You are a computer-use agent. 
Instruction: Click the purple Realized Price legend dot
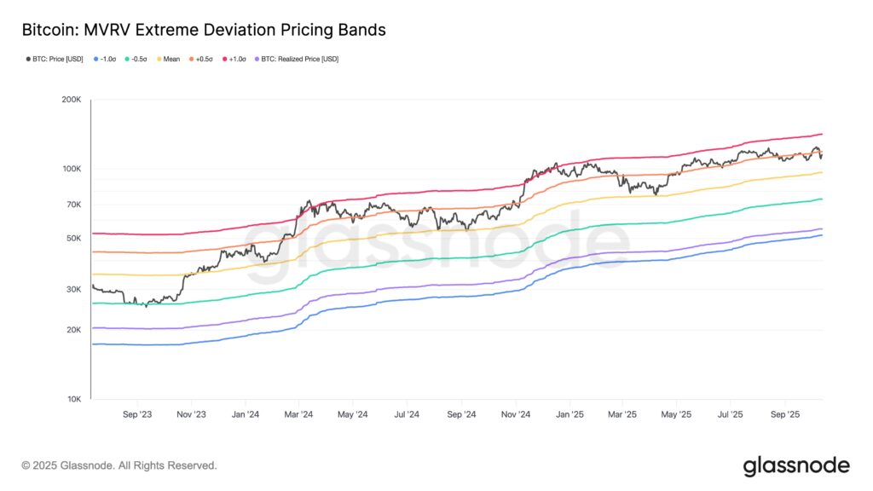click(x=258, y=59)
